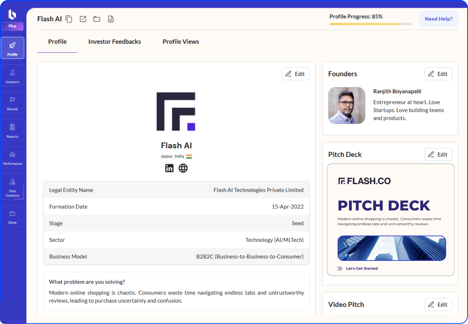Go to Rounds in sidebar
The width and height of the screenshot is (468, 324).
click(x=12, y=103)
